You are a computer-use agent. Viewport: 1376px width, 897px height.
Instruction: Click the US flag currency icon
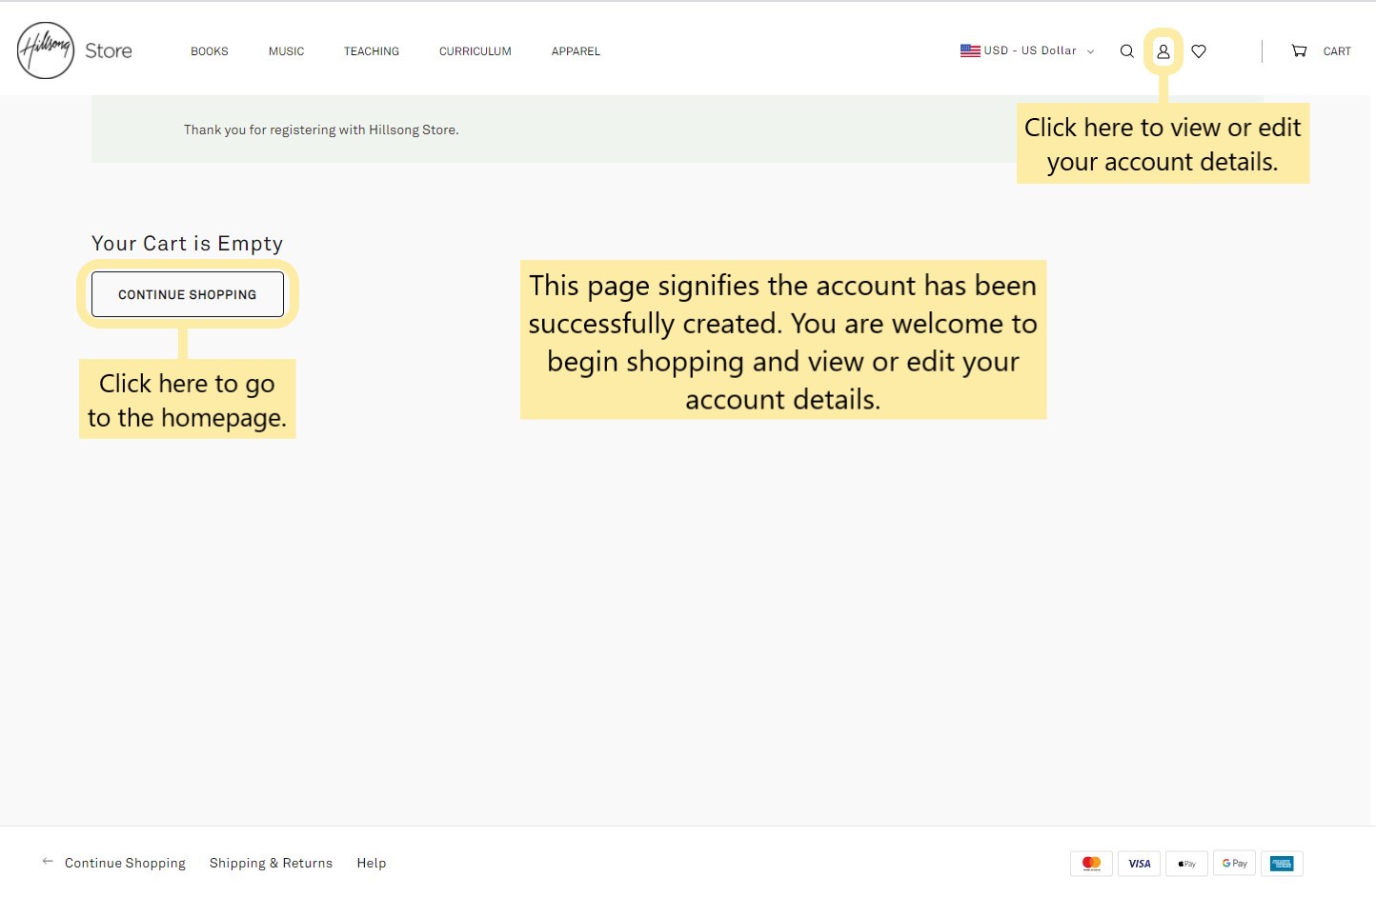970,50
